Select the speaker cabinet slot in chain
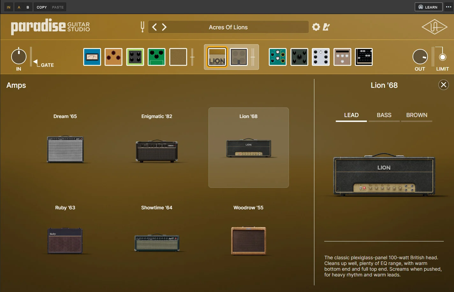The image size is (454, 292). click(239, 57)
